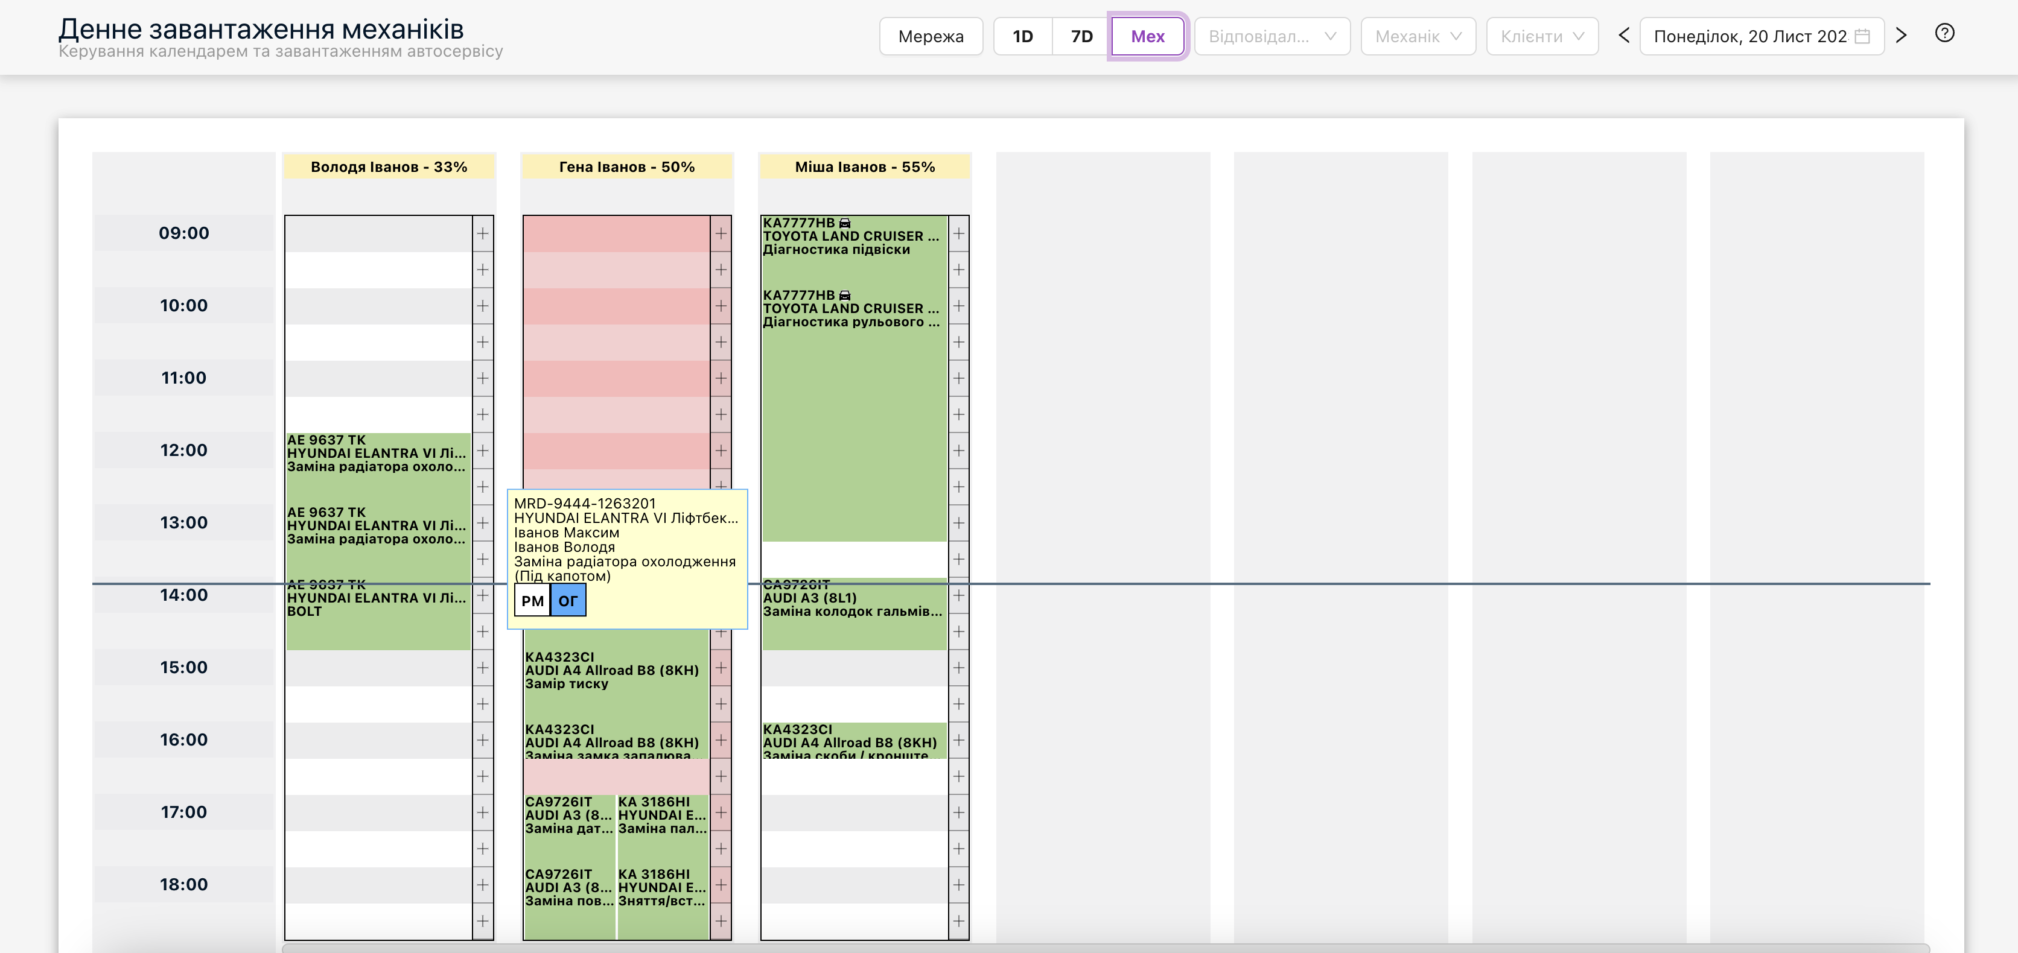
Task: Go to previous day arrow
Action: [1624, 36]
